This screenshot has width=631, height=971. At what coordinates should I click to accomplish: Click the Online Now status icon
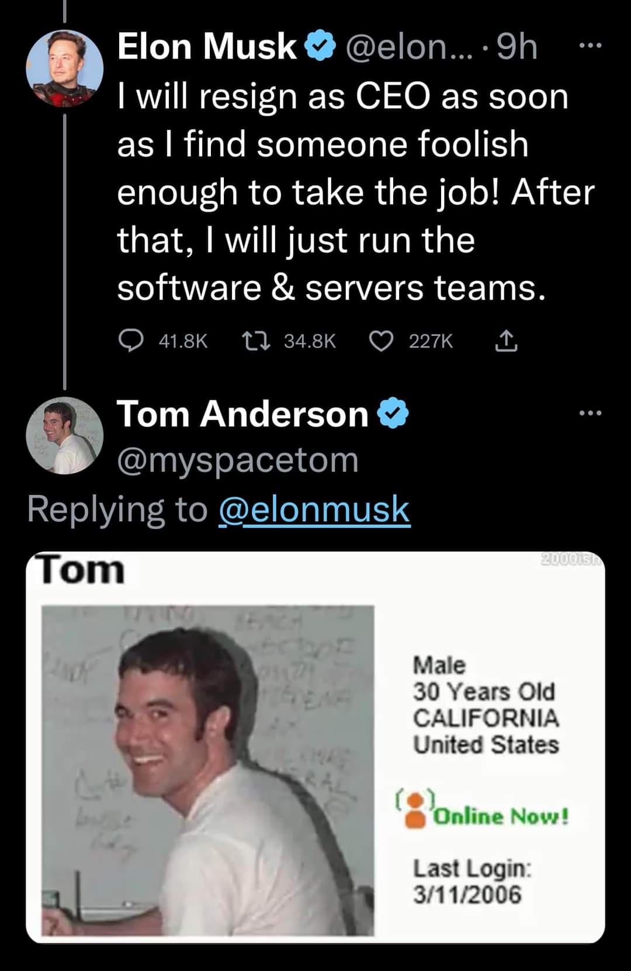click(416, 810)
